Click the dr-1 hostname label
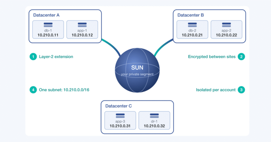This screenshot has height=142, width=271. [x=154, y=121]
